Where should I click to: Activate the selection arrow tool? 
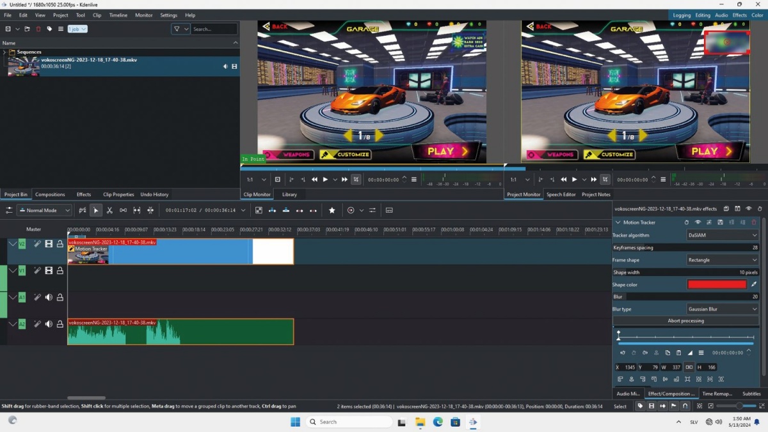click(x=96, y=210)
